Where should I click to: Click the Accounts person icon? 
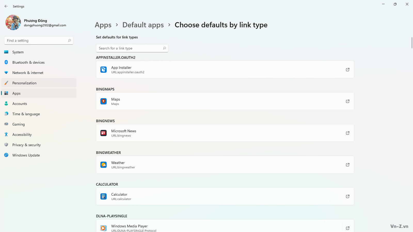coord(6,103)
